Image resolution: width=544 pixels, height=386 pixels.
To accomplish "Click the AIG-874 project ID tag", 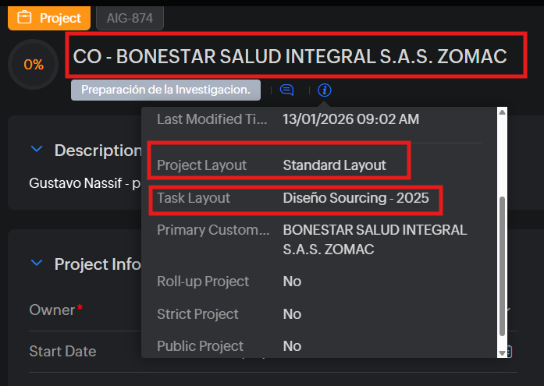I will click(130, 17).
